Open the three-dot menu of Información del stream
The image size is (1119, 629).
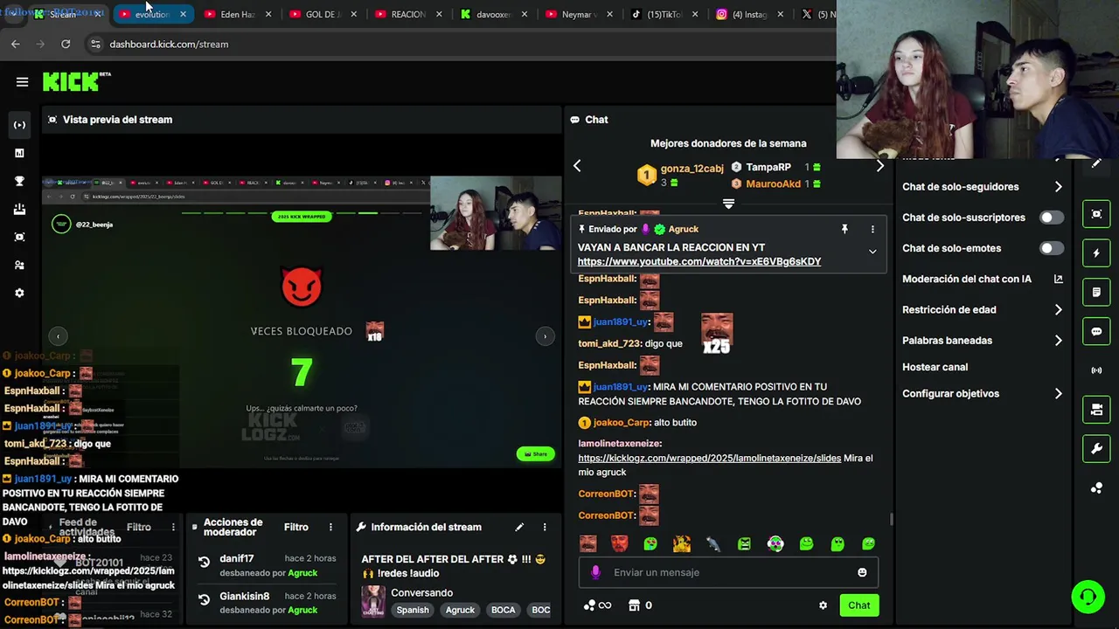(x=544, y=527)
